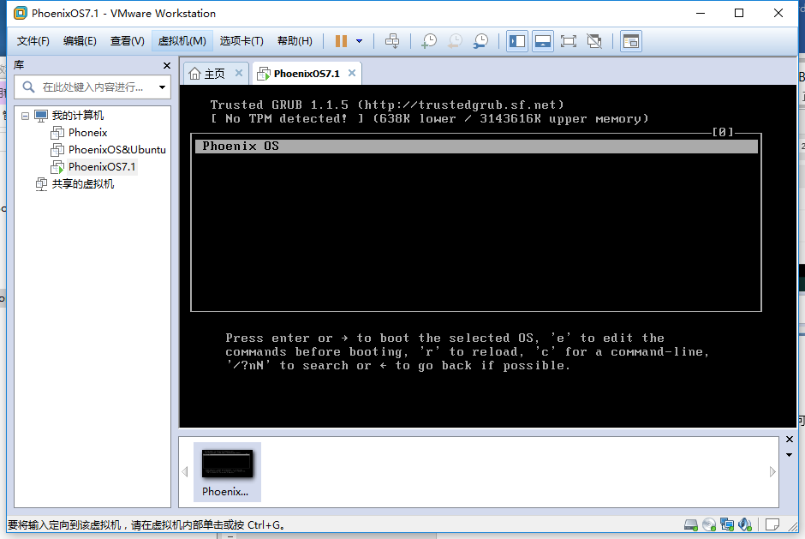This screenshot has width=805, height=539.
Task: Open the thumbnail bar options dropdown
Action: coord(789,455)
